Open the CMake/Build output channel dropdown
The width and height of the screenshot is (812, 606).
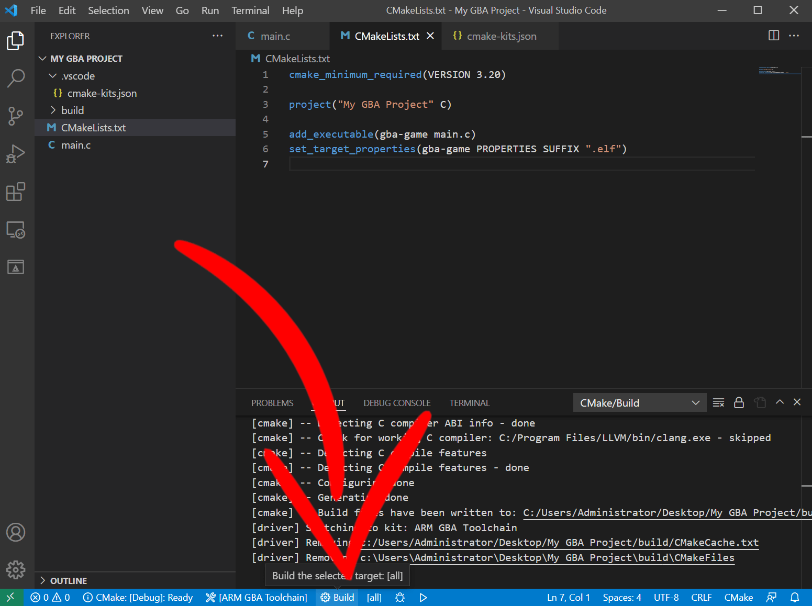pyautogui.click(x=639, y=402)
